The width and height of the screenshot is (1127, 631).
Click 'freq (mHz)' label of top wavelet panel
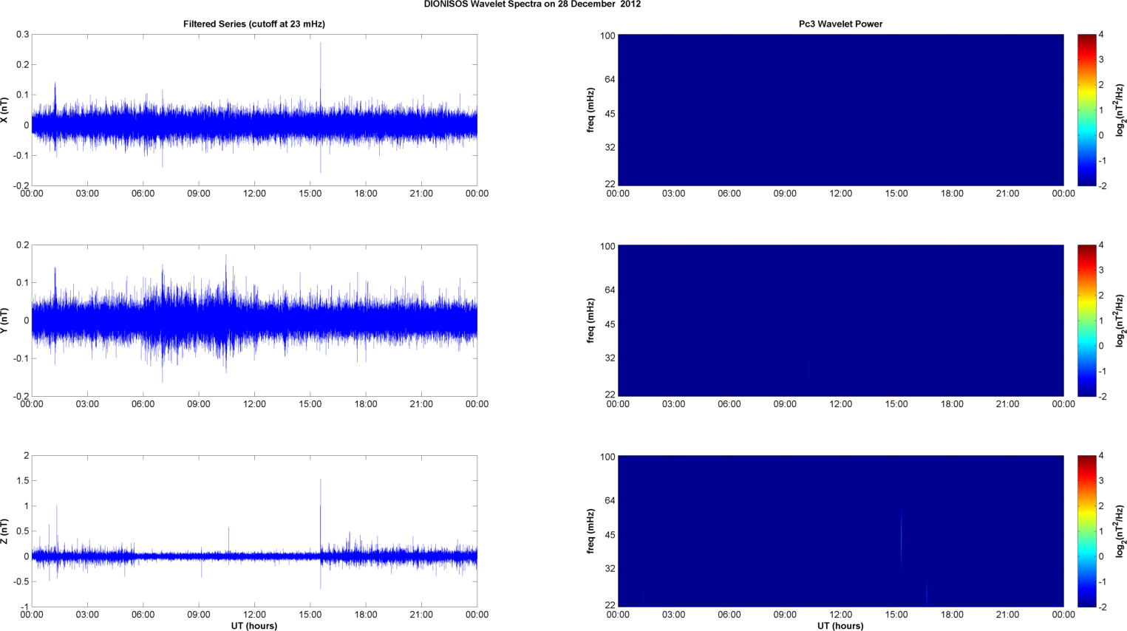pos(590,110)
